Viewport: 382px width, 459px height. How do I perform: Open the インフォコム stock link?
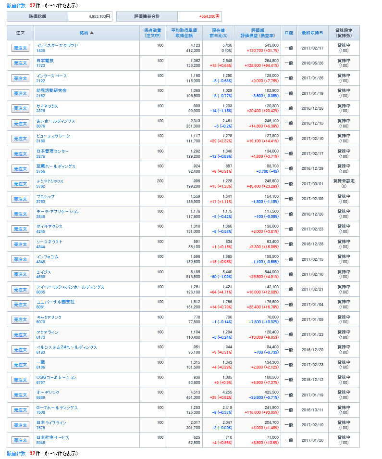click(x=48, y=257)
